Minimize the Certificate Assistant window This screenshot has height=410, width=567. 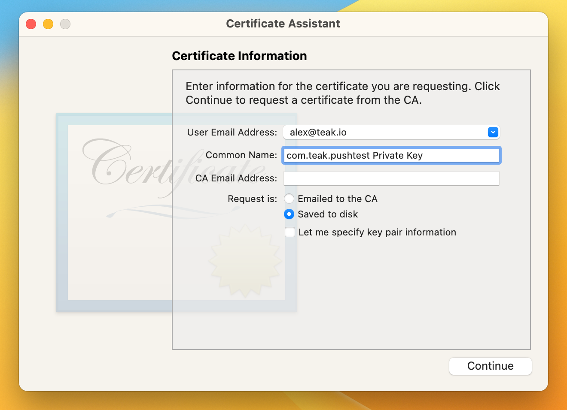[48, 24]
